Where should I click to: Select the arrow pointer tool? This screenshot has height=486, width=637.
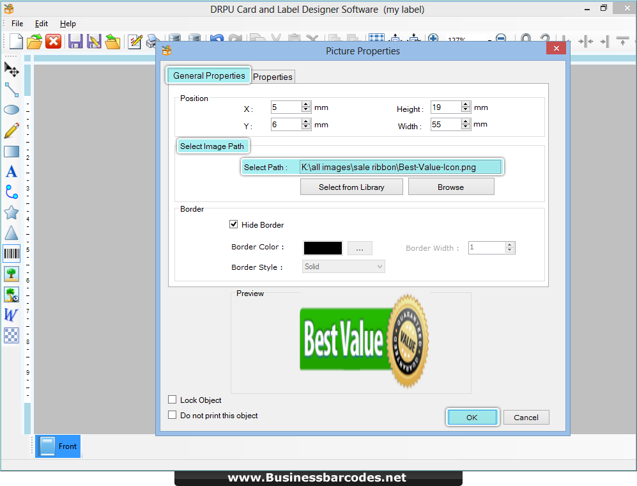pos(12,69)
